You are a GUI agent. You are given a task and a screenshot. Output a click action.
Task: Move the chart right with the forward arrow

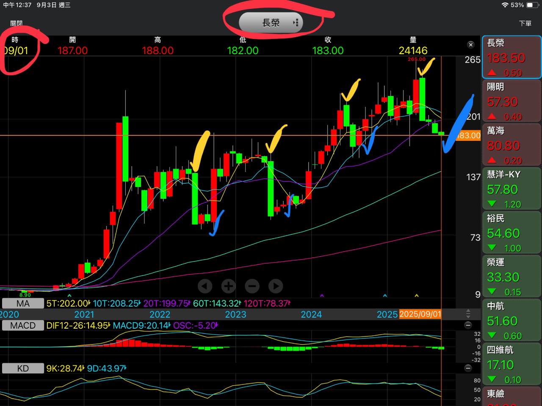pyautogui.click(x=276, y=286)
